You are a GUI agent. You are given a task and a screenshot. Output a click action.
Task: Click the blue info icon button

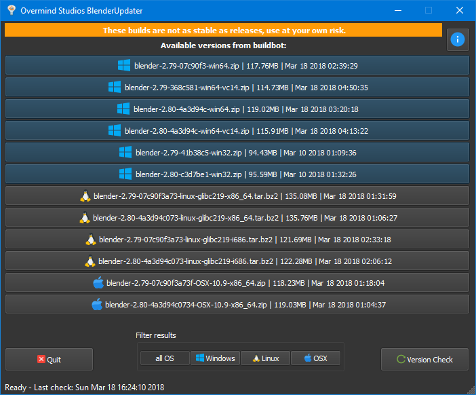[x=458, y=40]
